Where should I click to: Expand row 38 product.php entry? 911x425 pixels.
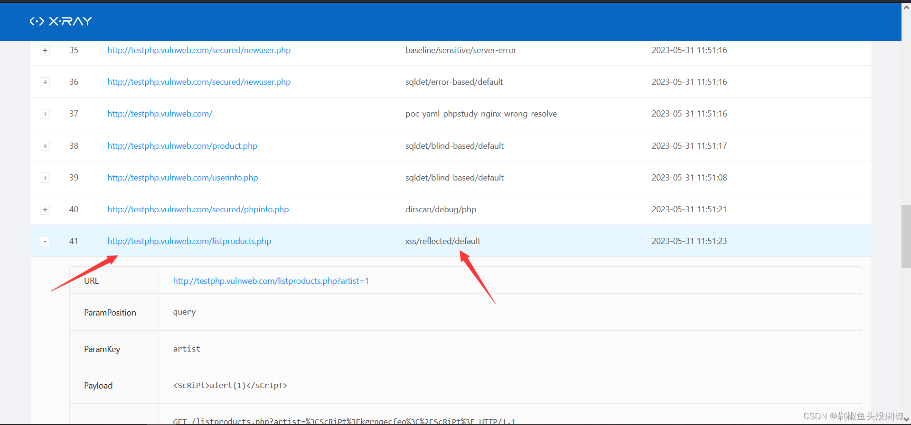(x=45, y=146)
